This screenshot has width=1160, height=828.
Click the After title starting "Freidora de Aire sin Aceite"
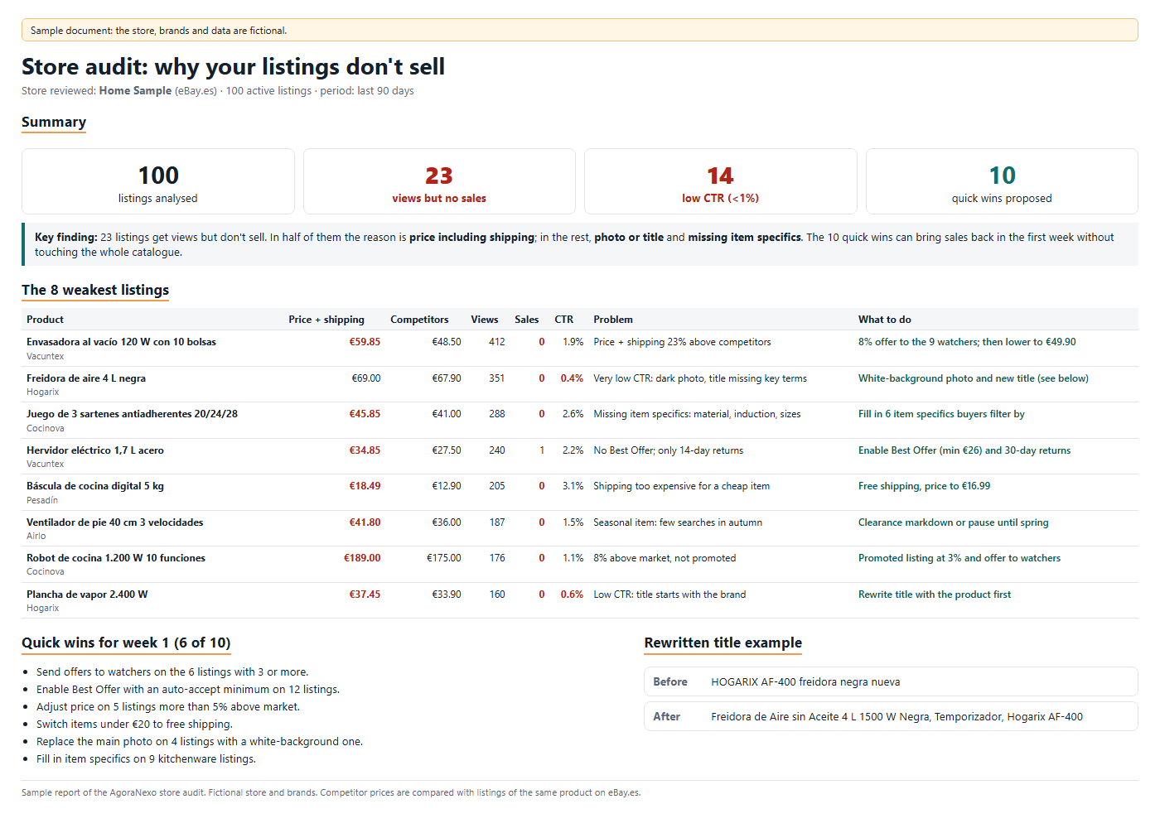pos(897,717)
